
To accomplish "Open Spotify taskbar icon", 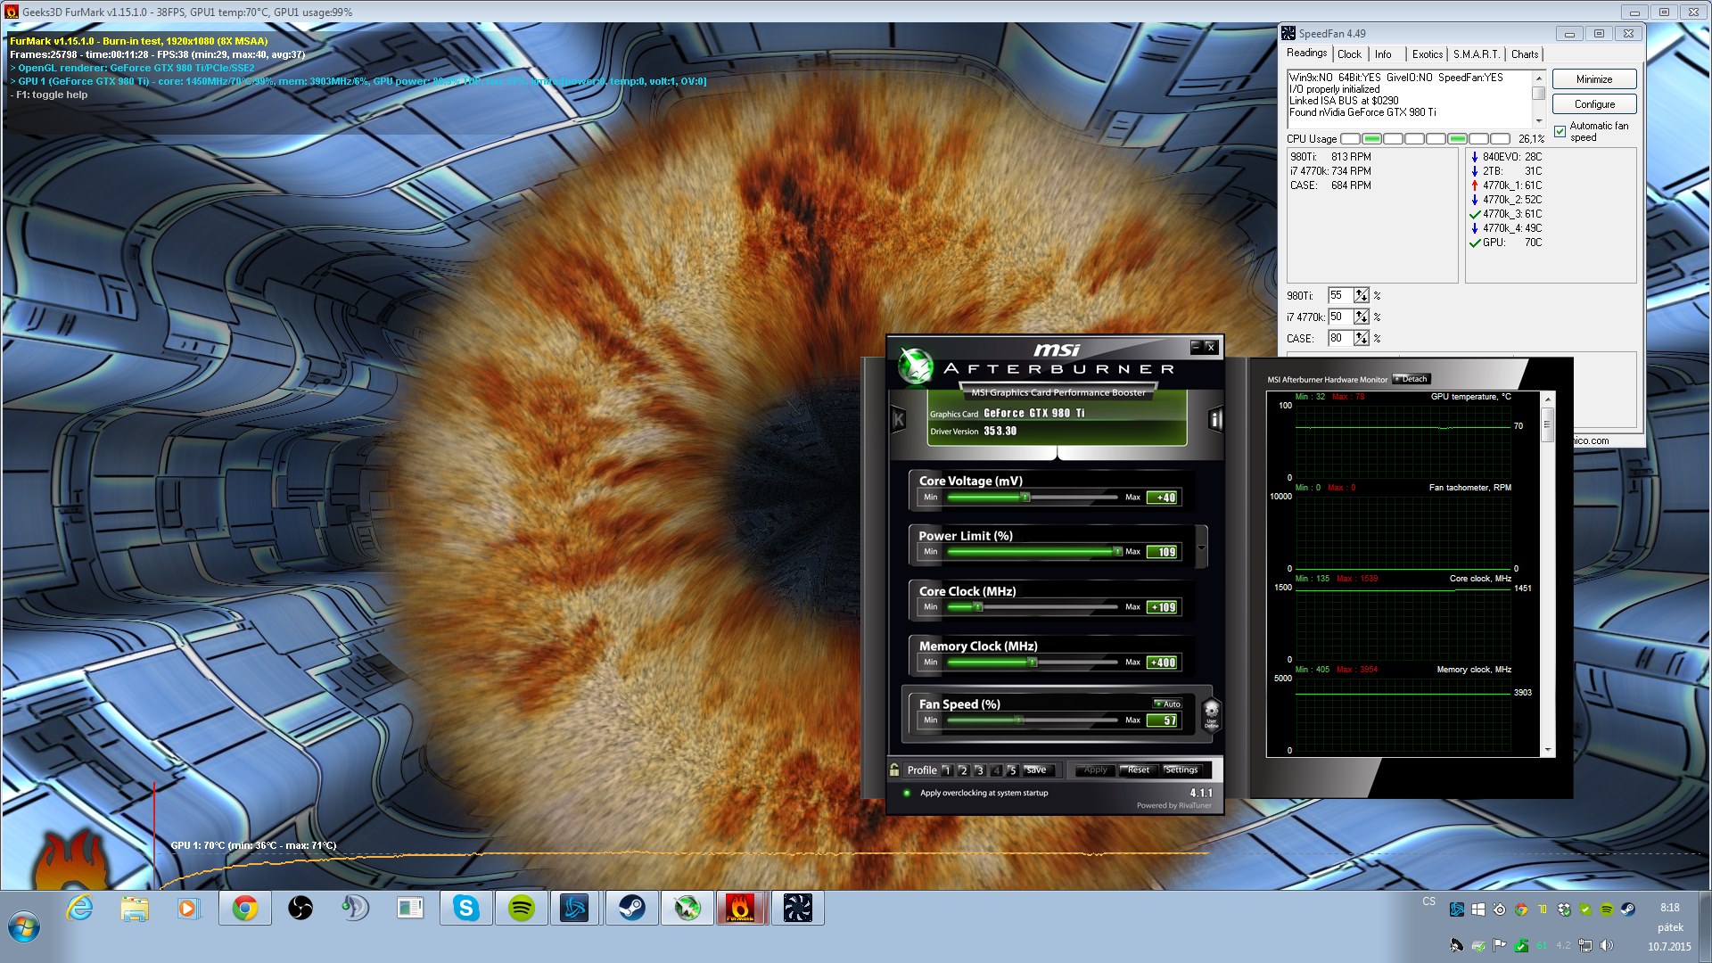I will click(521, 909).
